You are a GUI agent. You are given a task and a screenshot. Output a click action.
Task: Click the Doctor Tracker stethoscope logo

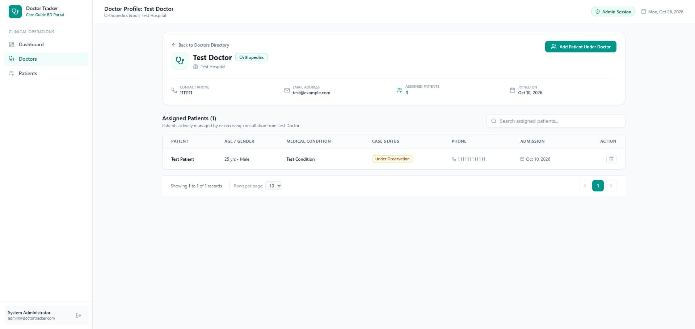[15, 12]
